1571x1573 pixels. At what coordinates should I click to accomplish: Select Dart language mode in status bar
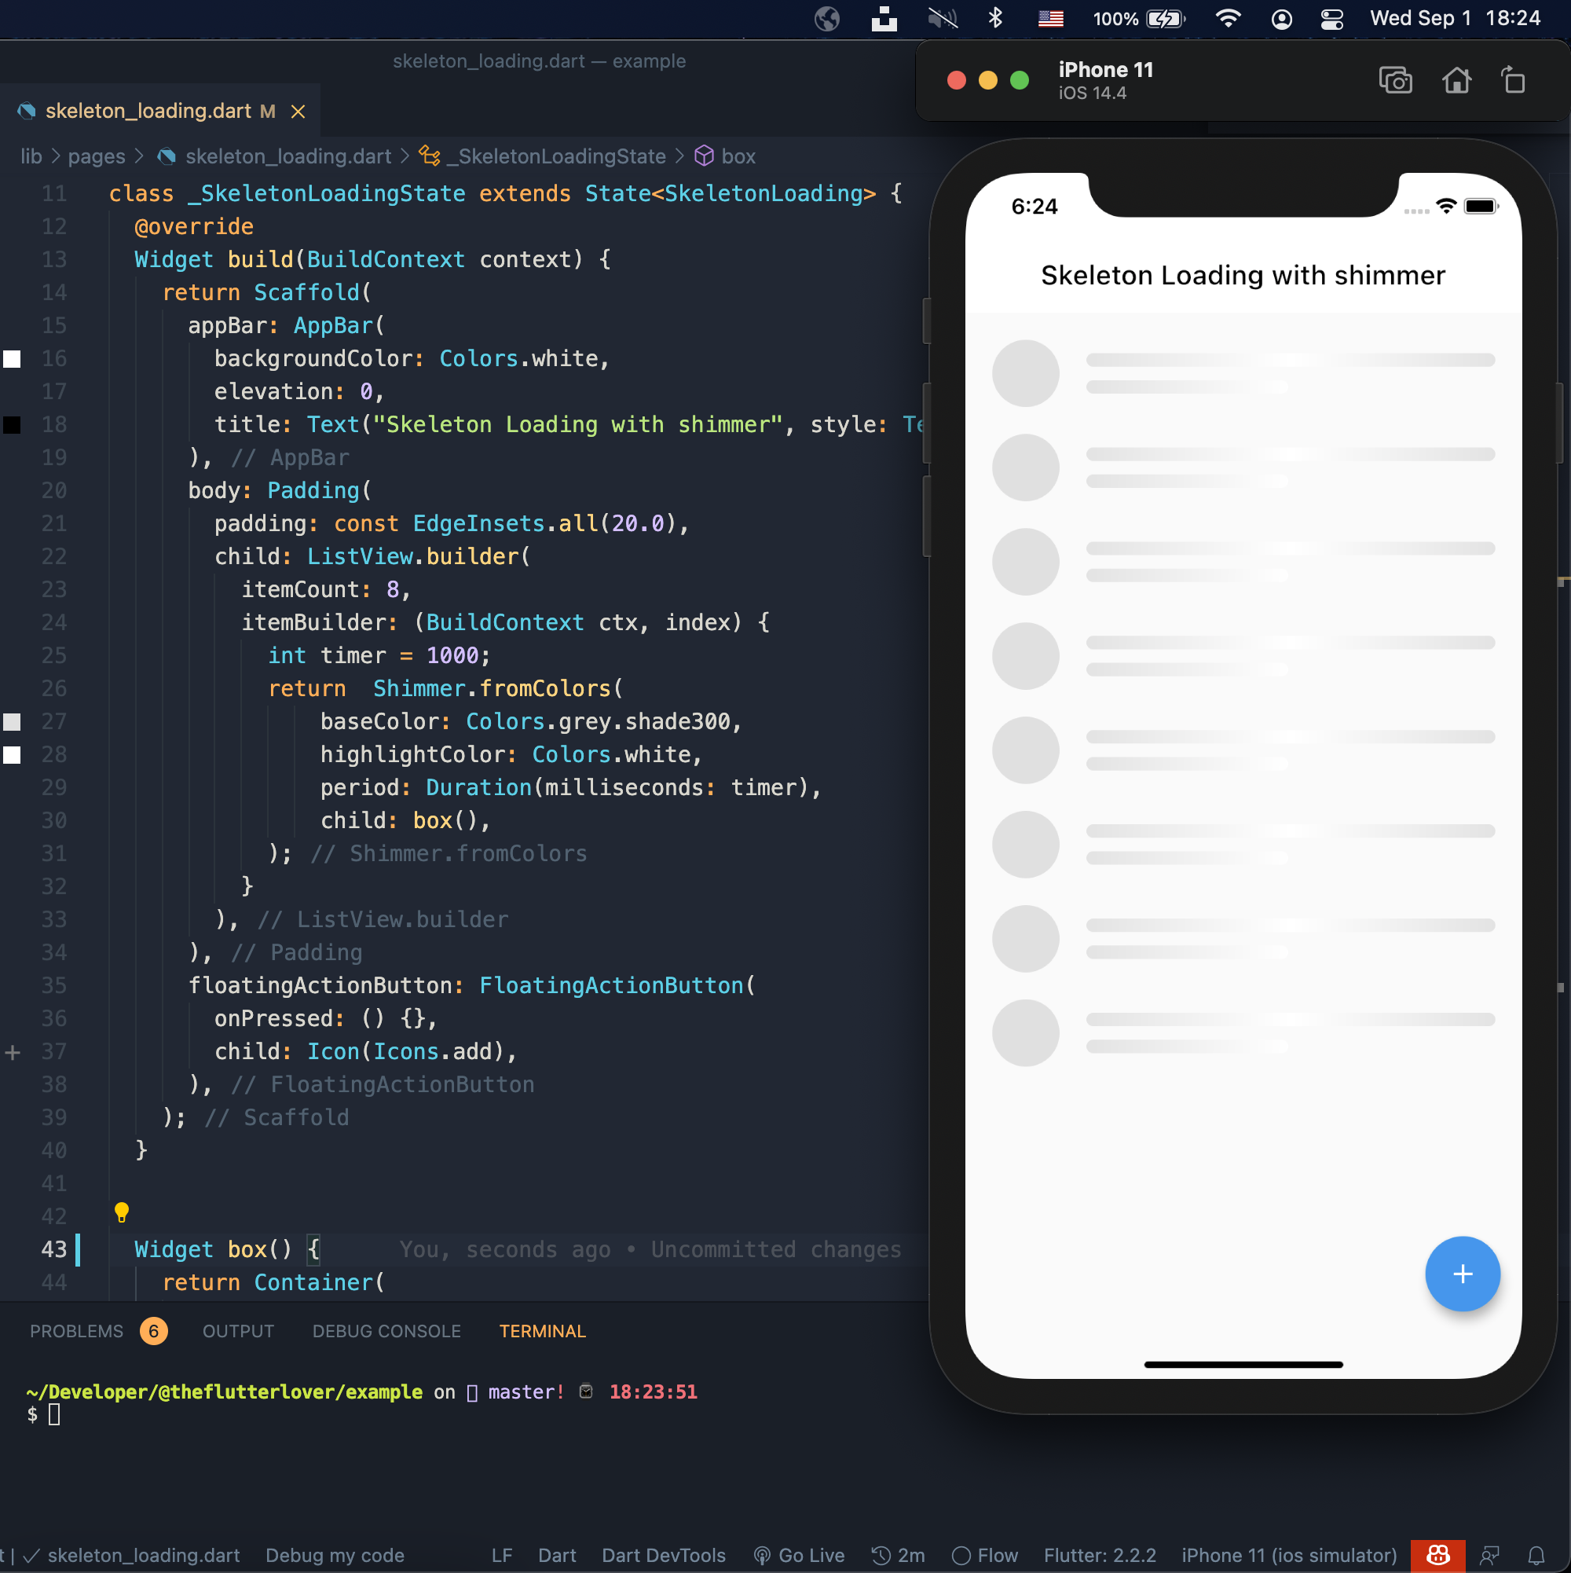coord(557,1556)
